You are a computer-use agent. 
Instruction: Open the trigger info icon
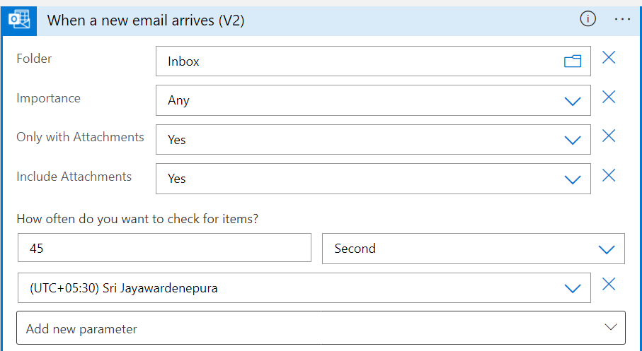(587, 20)
